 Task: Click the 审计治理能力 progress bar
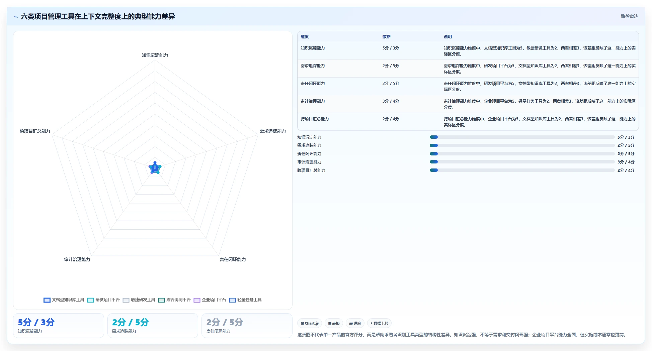point(522,162)
